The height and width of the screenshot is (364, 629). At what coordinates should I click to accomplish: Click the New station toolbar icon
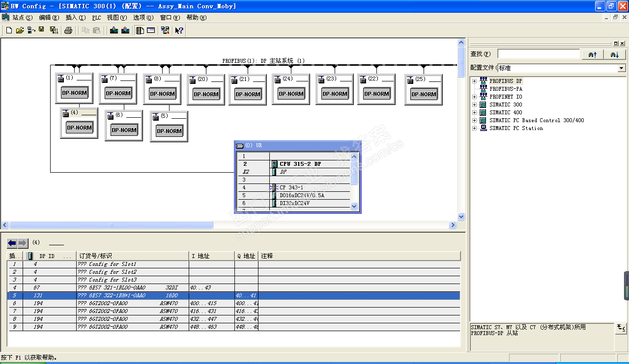pyautogui.click(x=9, y=30)
